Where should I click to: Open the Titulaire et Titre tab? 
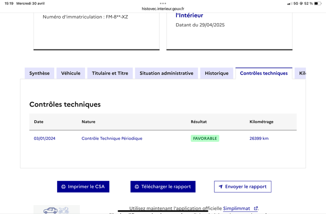tap(110, 73)
